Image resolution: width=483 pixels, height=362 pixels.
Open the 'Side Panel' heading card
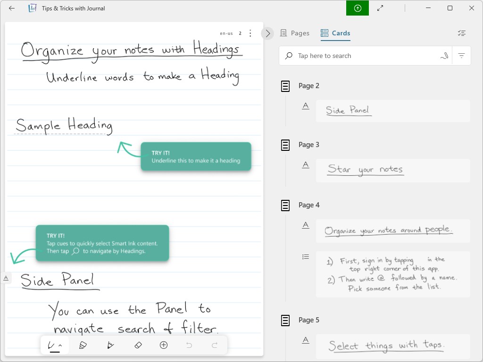point(393,111)
